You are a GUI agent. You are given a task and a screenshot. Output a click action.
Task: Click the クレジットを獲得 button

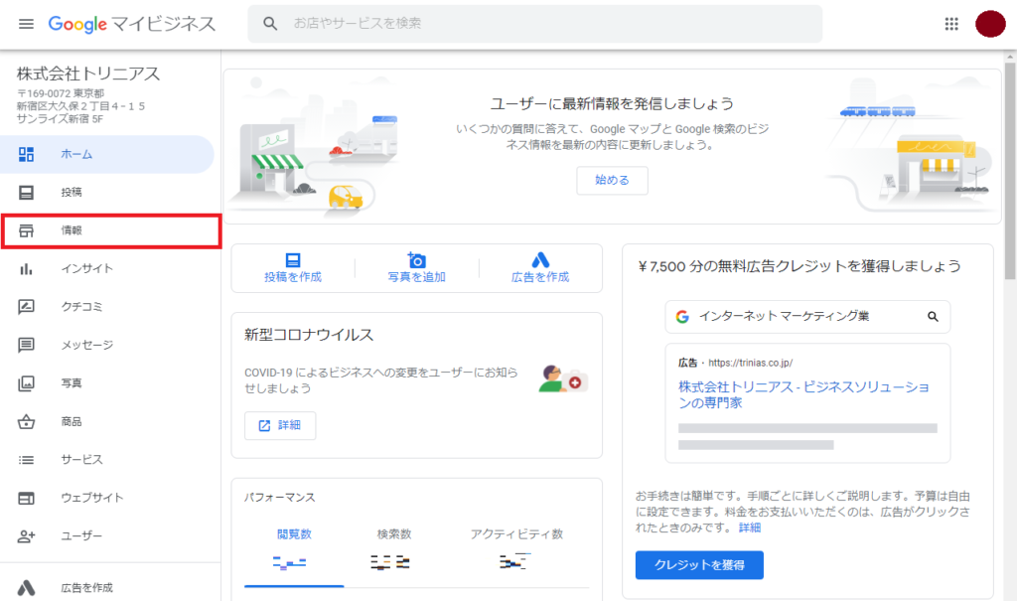click(699, 565)
